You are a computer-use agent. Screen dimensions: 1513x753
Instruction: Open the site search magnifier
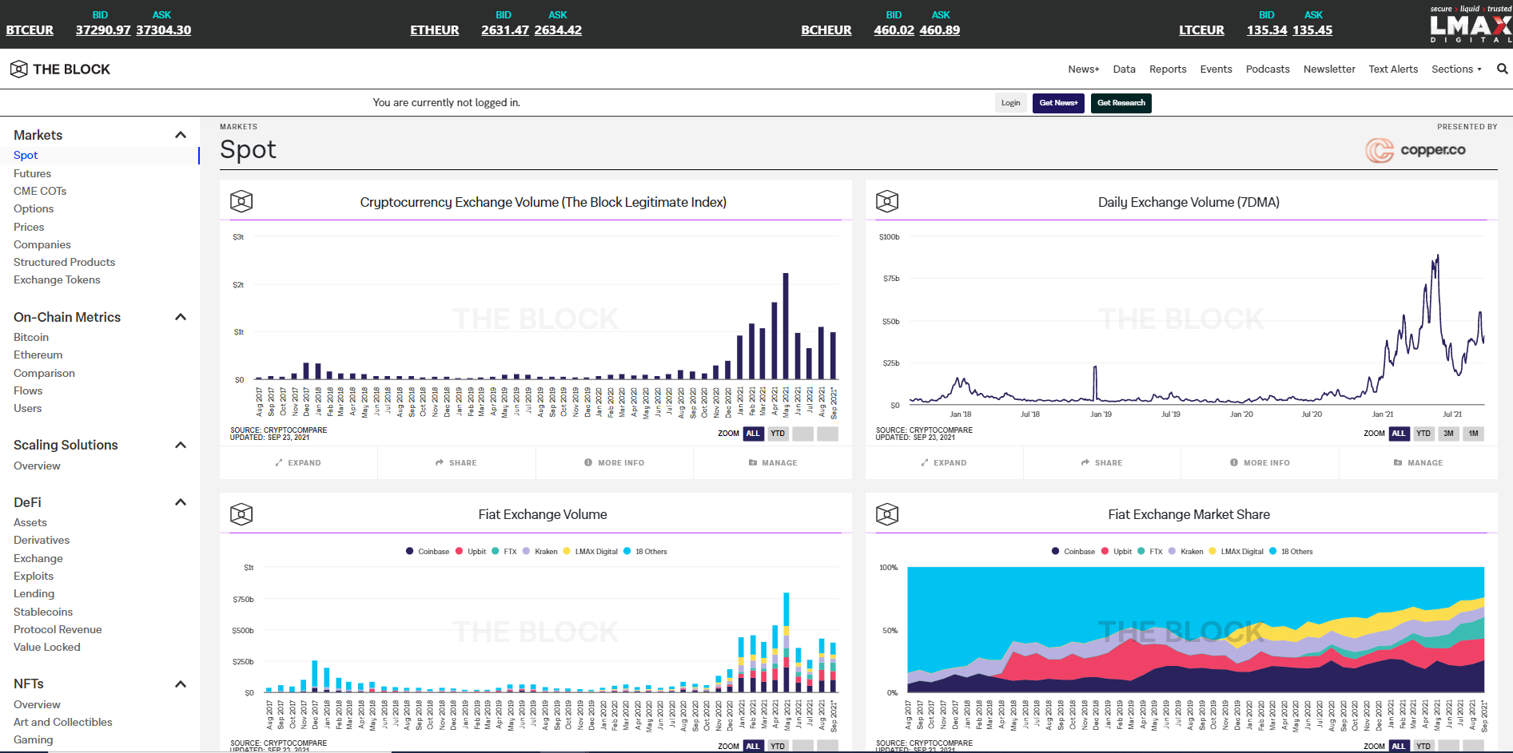pos(1502,69)
